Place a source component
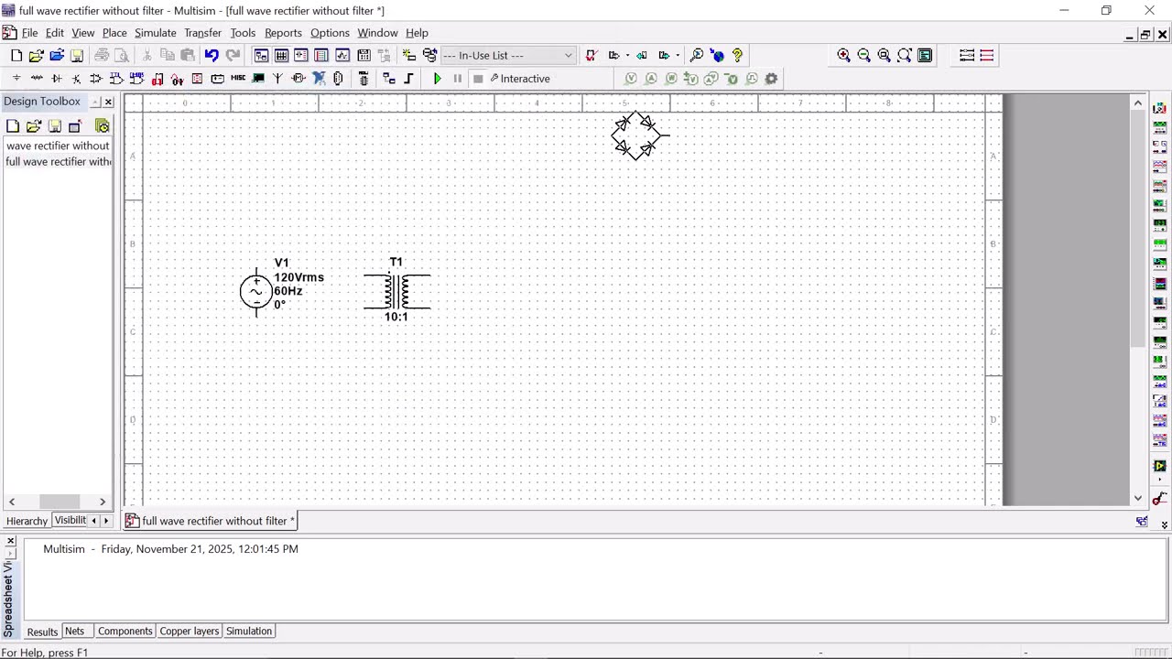The height and width of the screenshot is (659, 1172). tap(16, 79)
